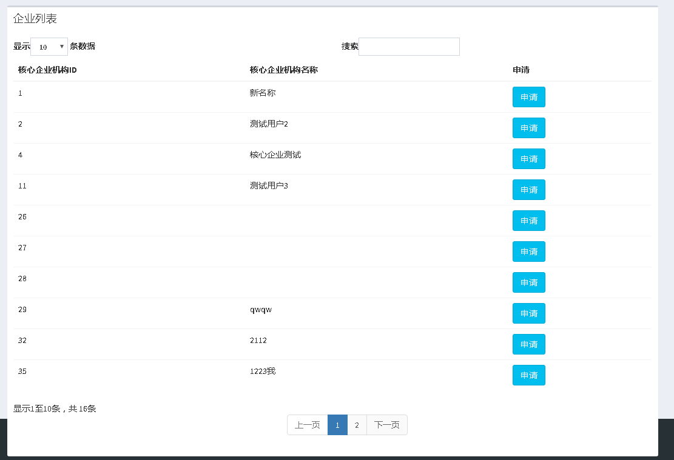
Task: Click the 申请 column header
Action: coord(521,70)
